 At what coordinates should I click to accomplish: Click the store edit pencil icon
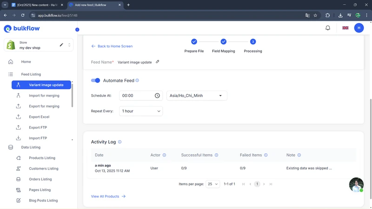tap(61, 45)
